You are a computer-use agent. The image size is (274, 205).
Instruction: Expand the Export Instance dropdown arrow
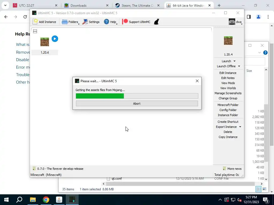click(x=240, y=127)
